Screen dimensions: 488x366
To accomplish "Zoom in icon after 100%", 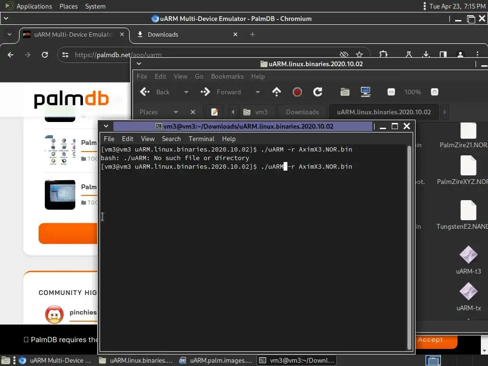I will tap(435, 92).
